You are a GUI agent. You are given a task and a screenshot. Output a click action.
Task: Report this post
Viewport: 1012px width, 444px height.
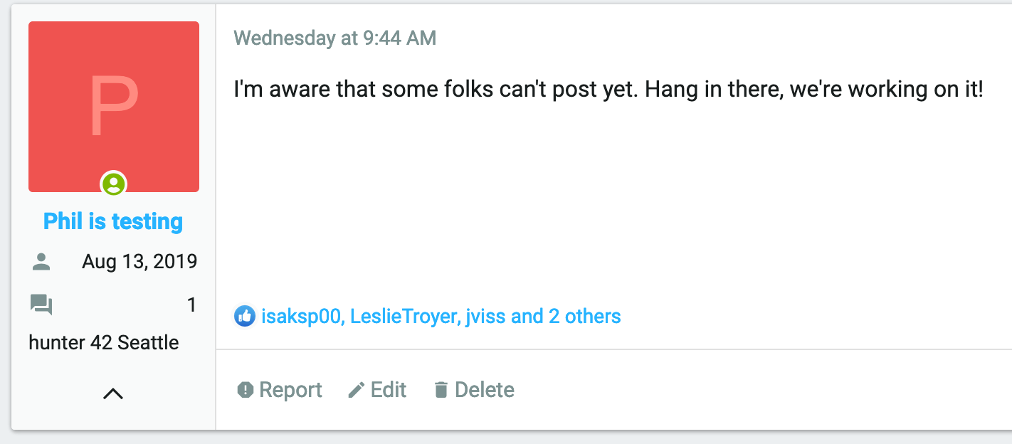279,390
